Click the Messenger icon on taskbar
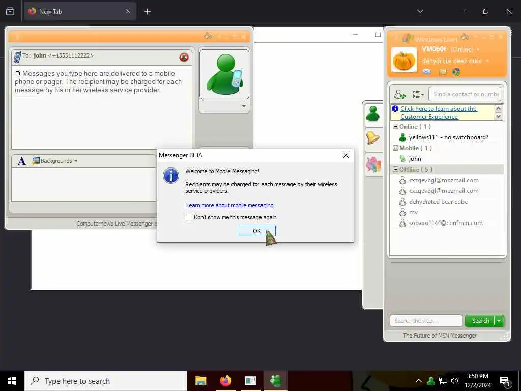Viewport: 521px width, 391px height. tap(275, 381)
